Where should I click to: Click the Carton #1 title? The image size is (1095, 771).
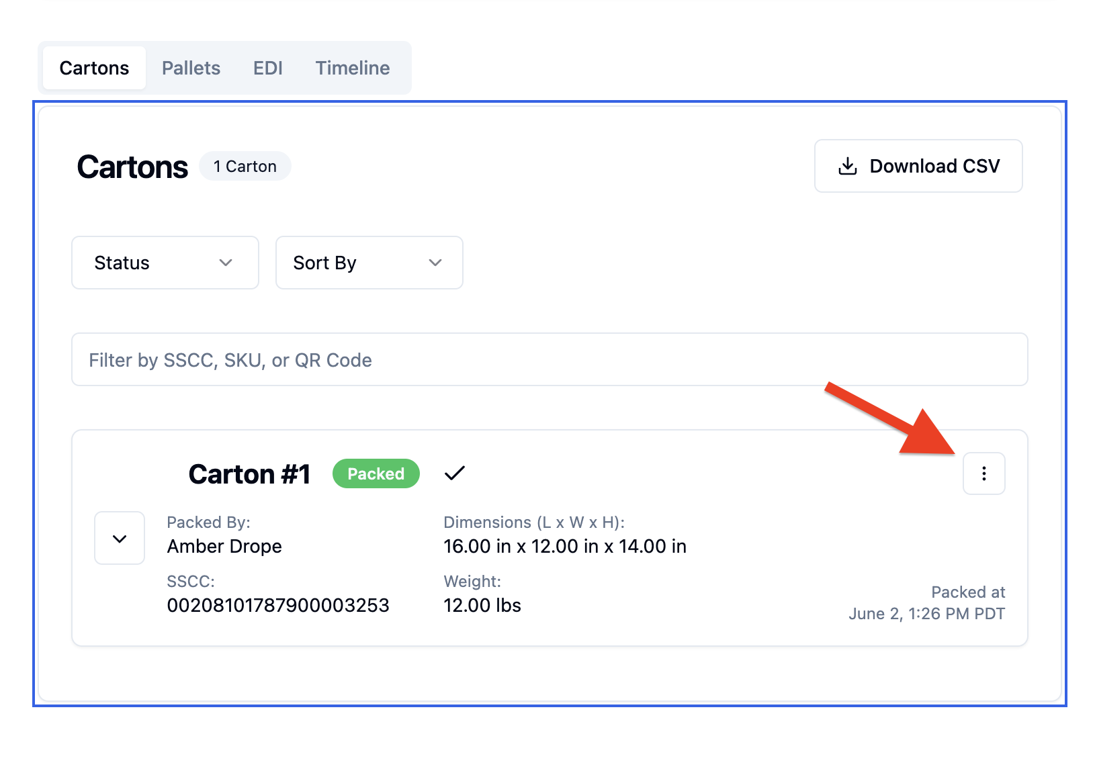249,474
